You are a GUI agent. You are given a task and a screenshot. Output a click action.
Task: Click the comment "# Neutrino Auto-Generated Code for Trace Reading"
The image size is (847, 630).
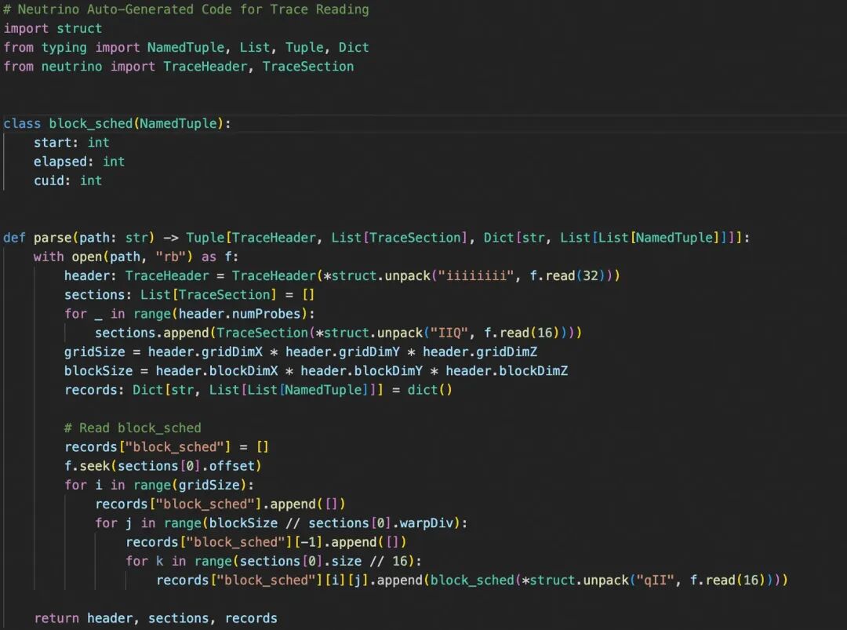(x=187, y=9)
